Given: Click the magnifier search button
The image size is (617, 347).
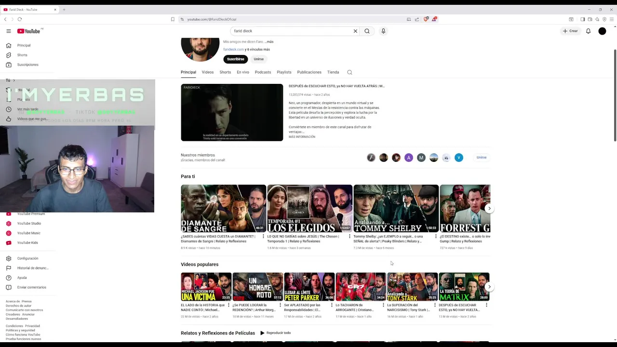Looking at the screenshot, I should click(367, 31).
